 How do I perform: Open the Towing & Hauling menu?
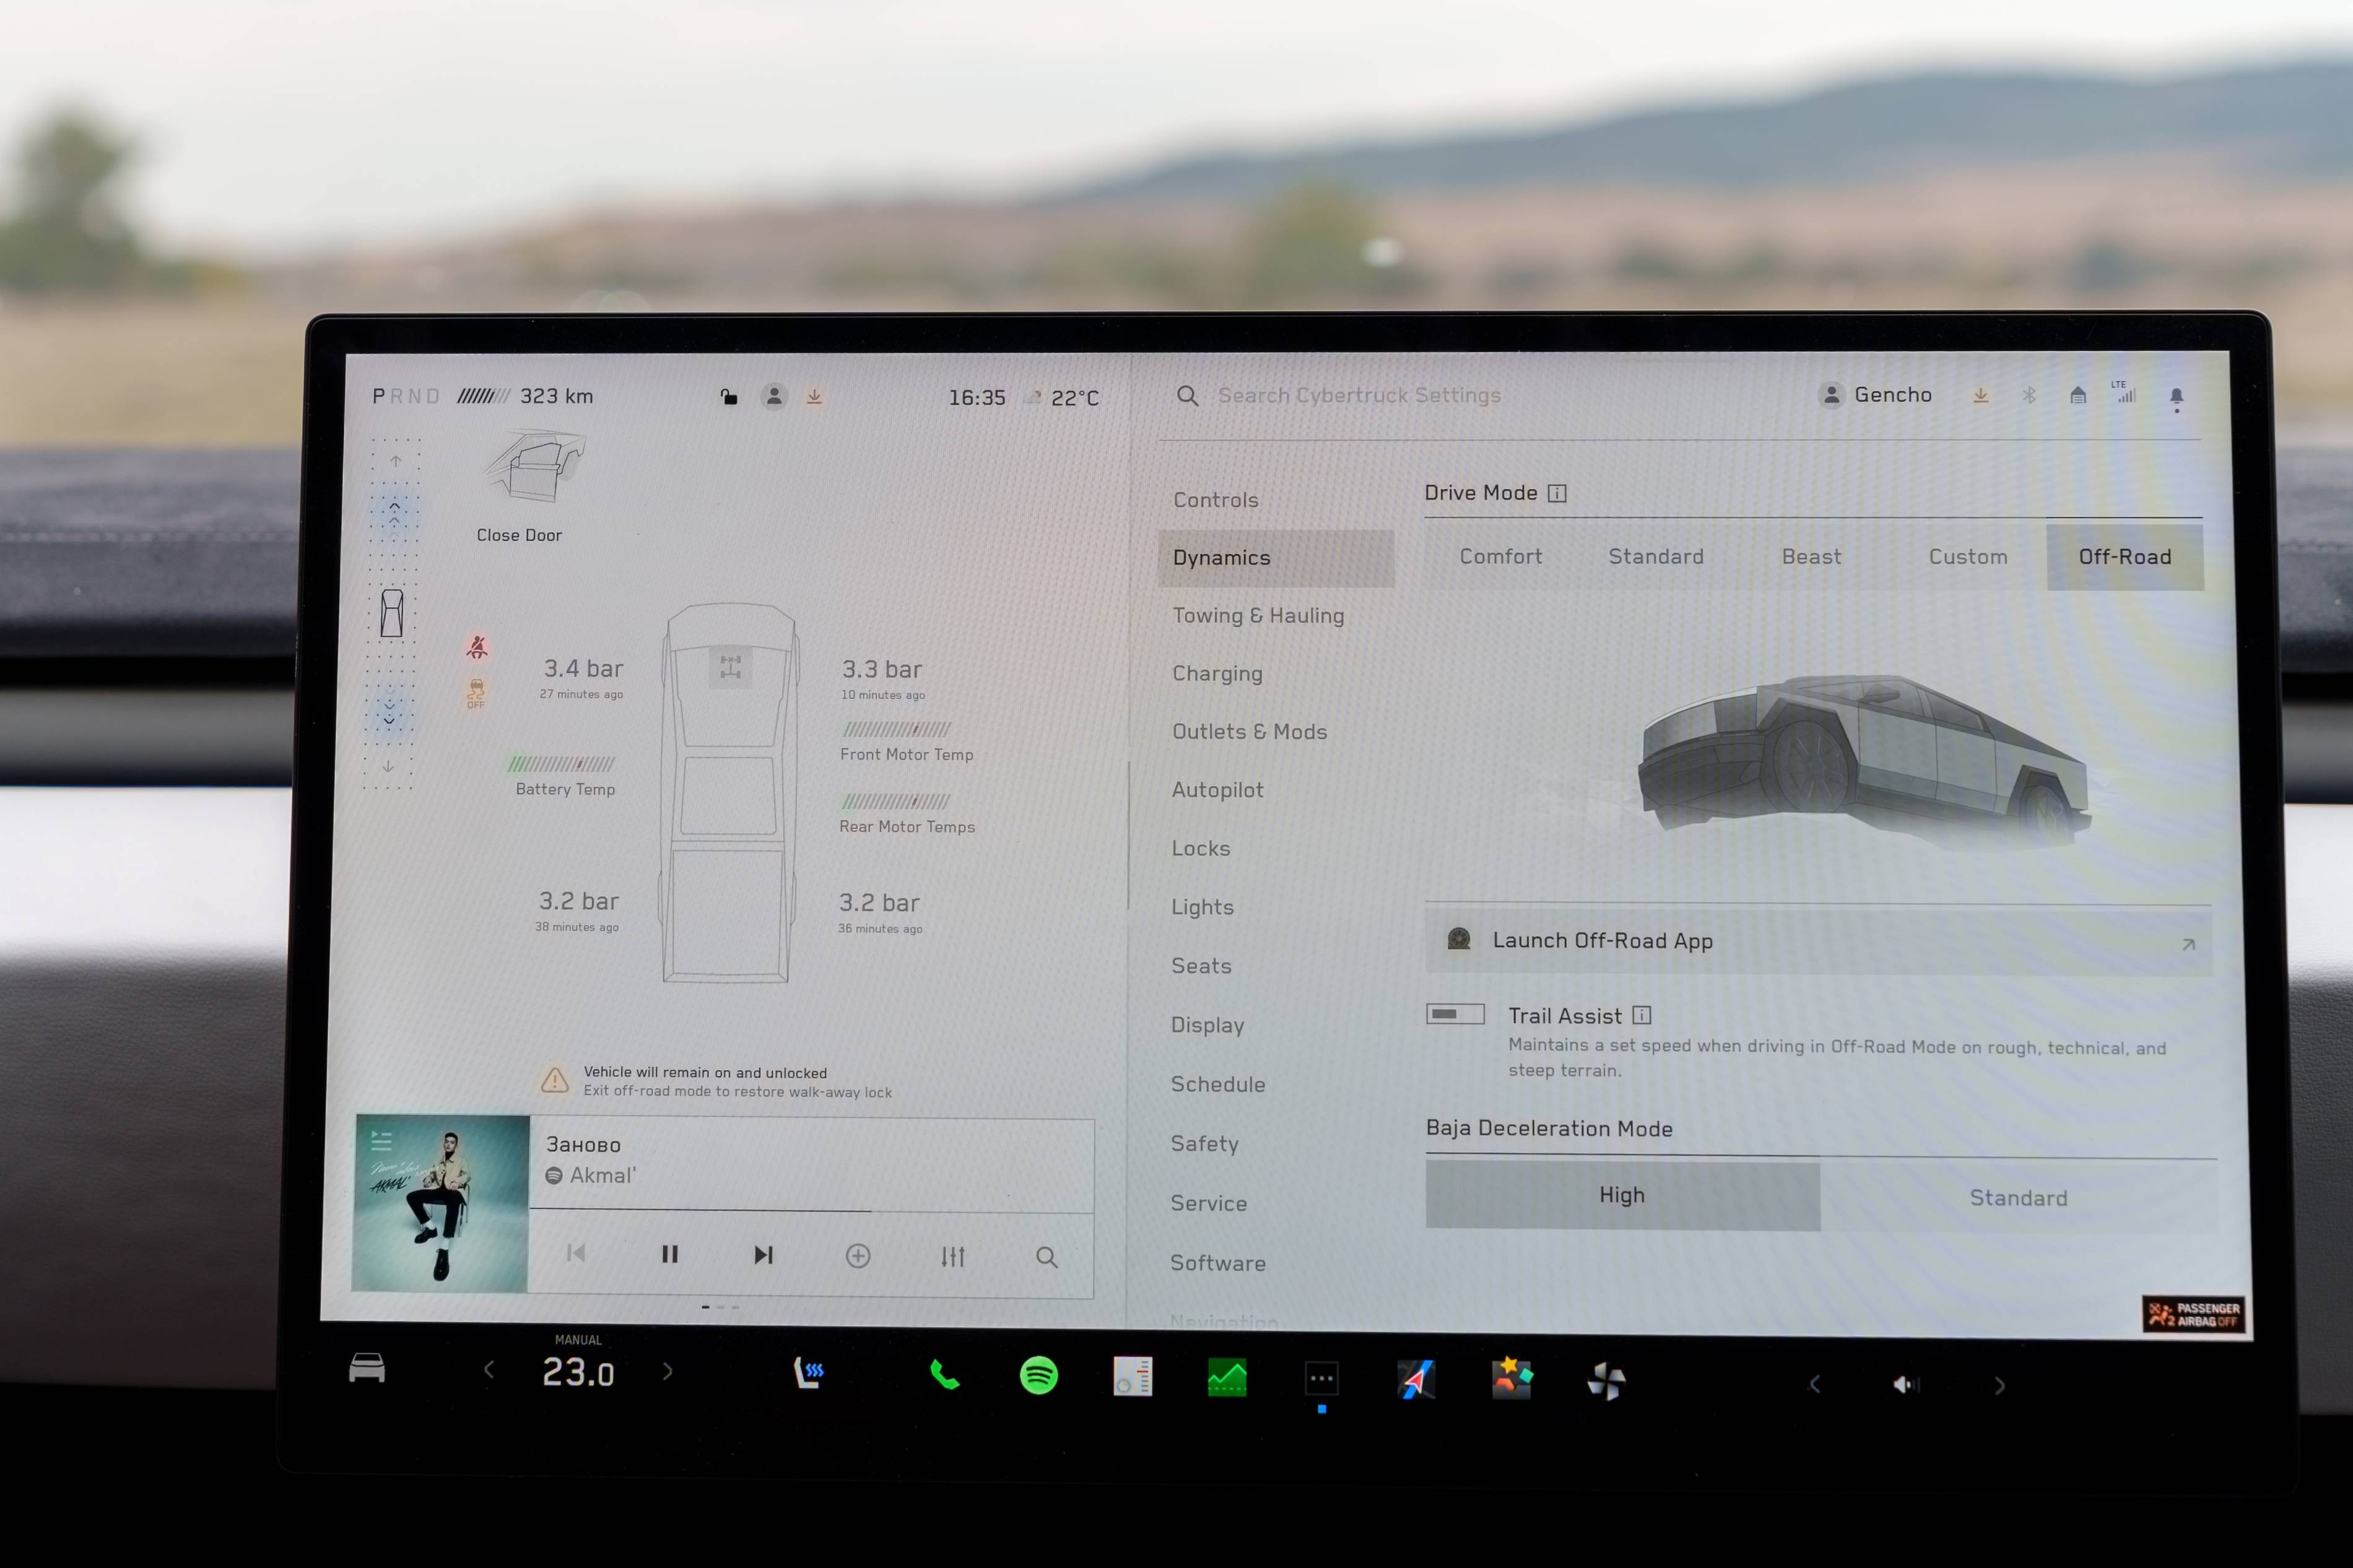point(1258,616)
